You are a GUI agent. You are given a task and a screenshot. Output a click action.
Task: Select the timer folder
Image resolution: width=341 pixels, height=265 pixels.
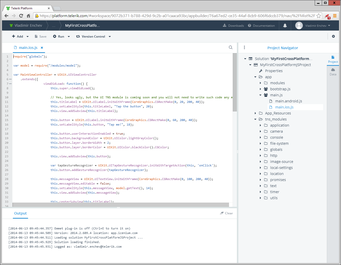pyautogui.click(x=275, y=192)
